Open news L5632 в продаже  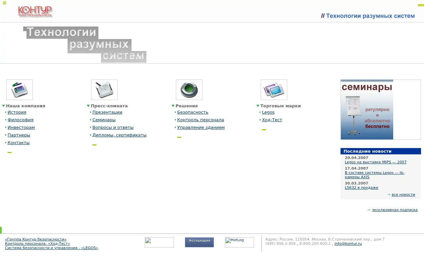pyautogui.click(x=361, y=188)
